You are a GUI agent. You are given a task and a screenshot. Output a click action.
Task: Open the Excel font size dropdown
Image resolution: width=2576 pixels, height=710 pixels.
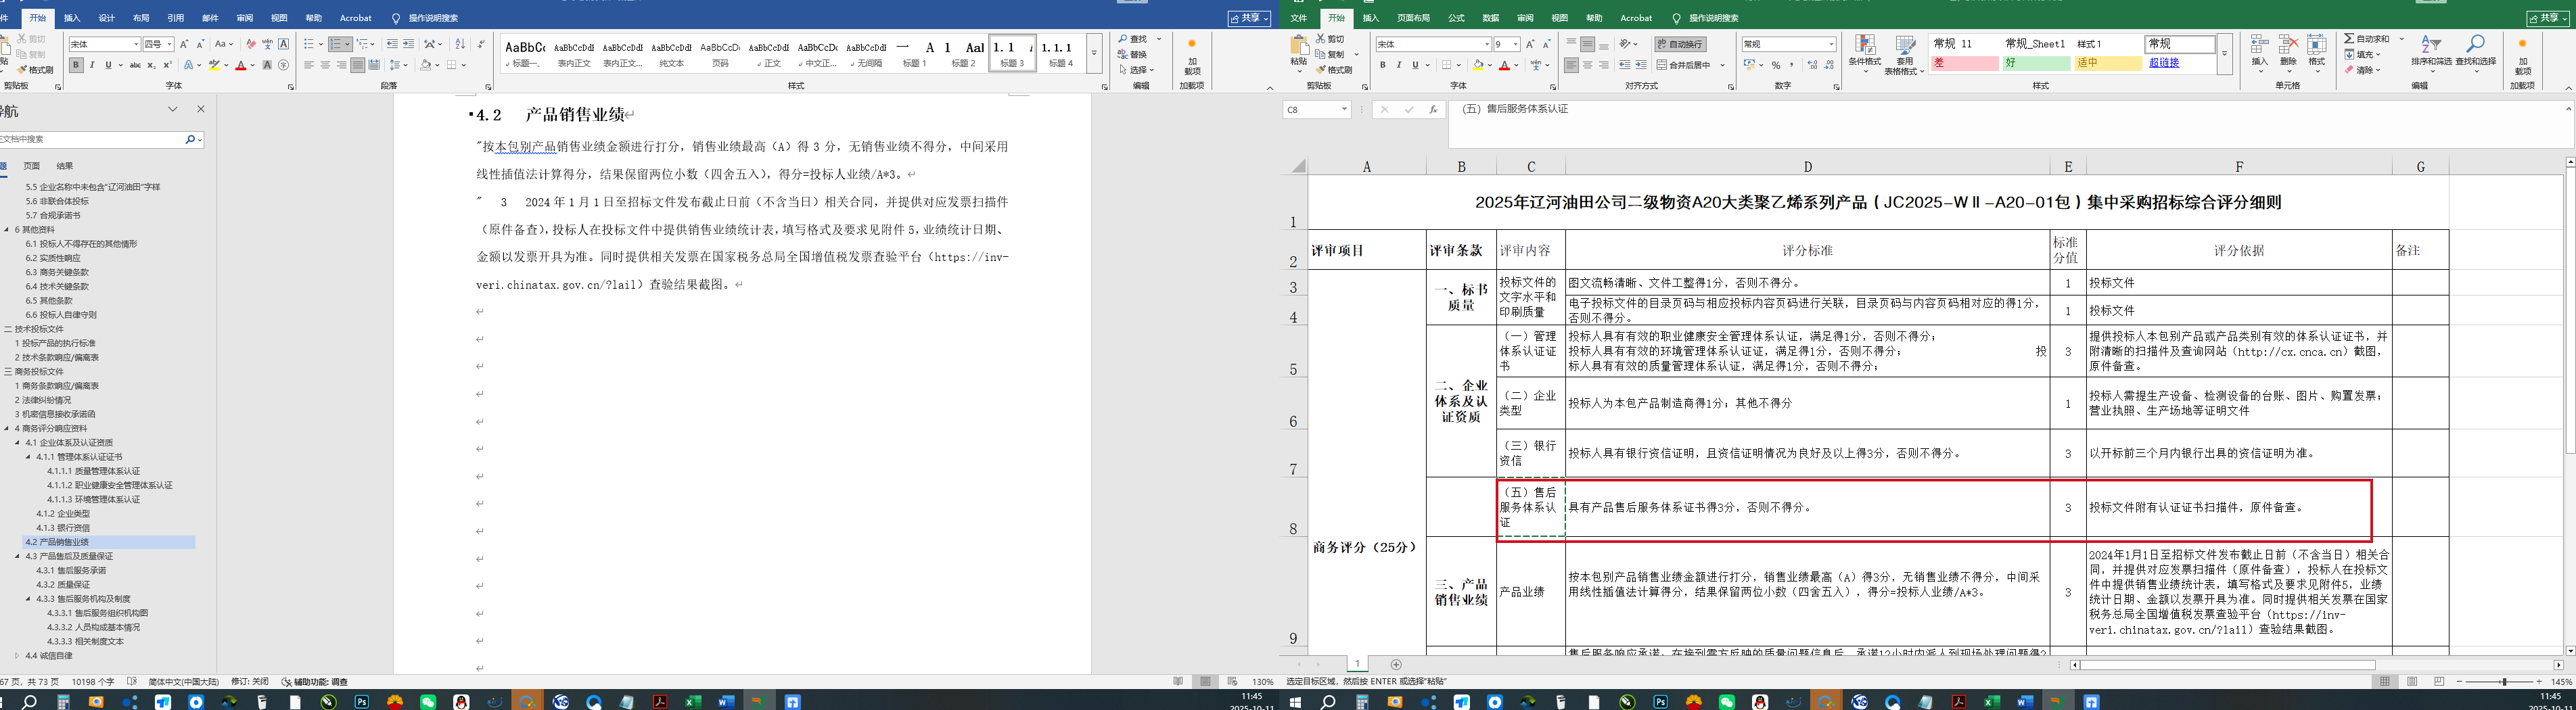point(1516,44)
